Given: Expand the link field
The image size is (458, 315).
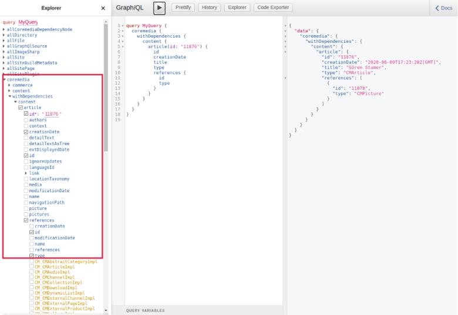Looking at the screenshot, I should coord(26,173).
